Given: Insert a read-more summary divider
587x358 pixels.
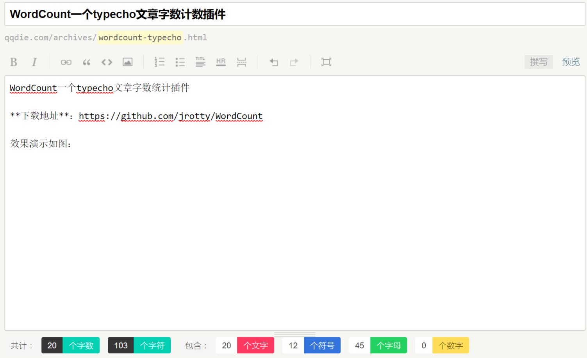Looking at the screenshot, I should point(241,62).
